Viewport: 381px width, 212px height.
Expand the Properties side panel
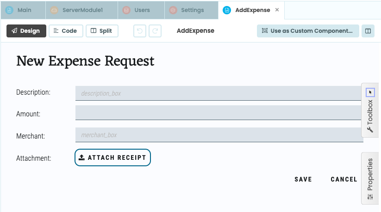point(370,178)
